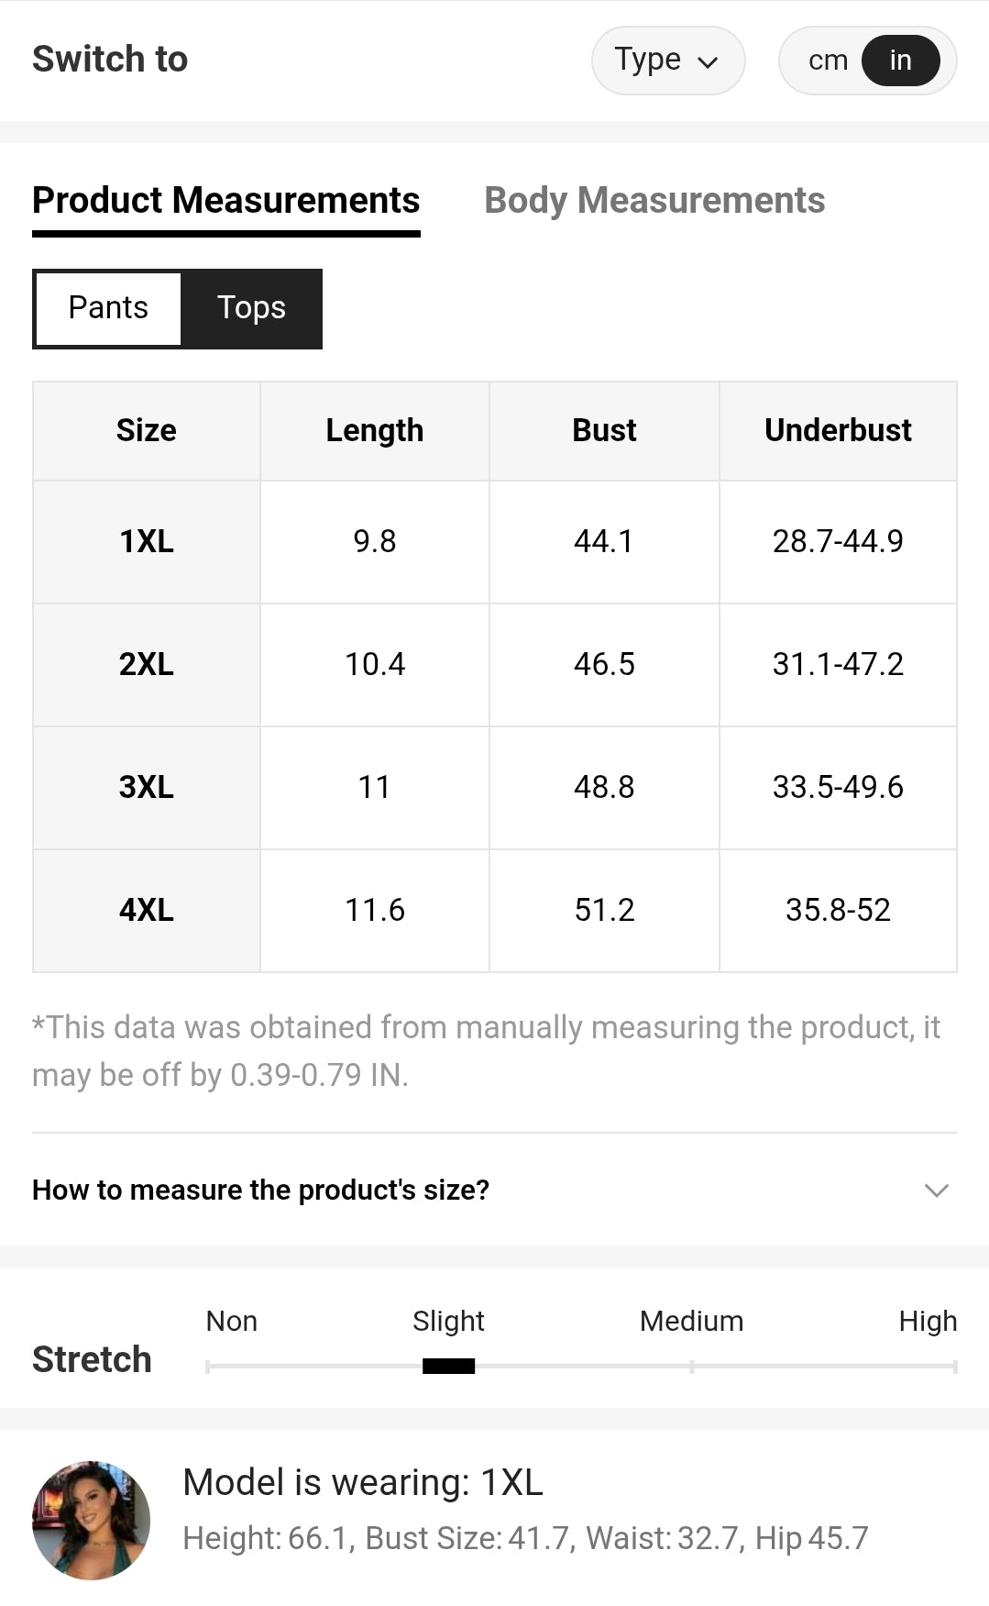Click the High stretch label
Image resolution: width=989 pixels, height=1606 pixels.
click(927, 1321)
